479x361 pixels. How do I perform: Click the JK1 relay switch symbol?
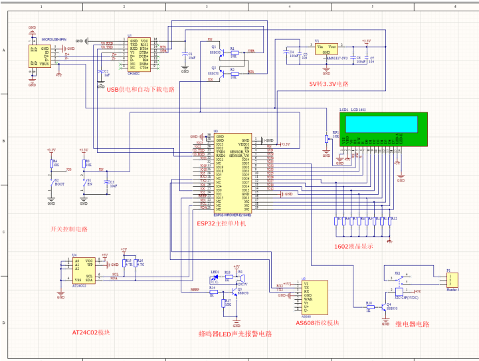[x=398, y=279]
